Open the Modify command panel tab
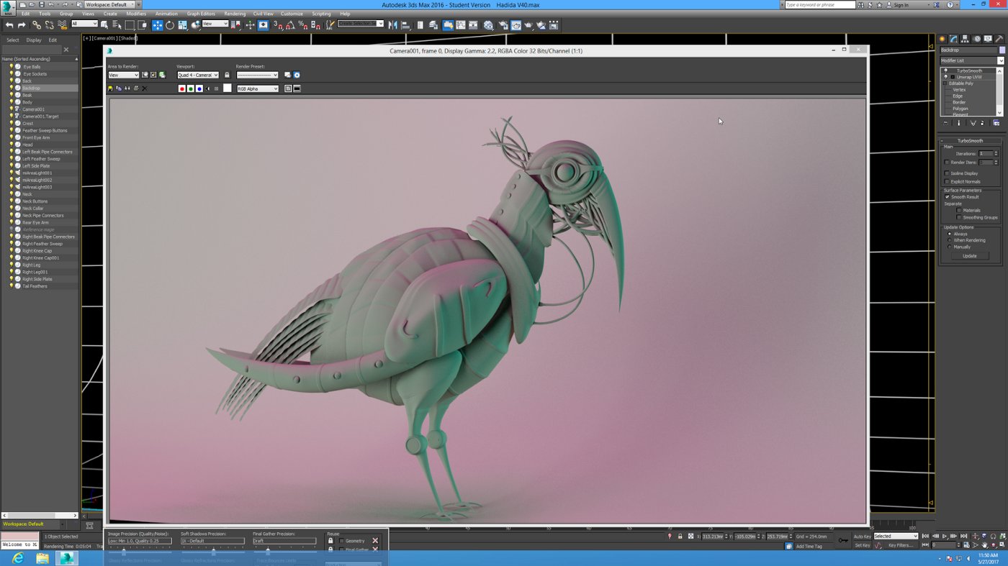The image size is (1008, 566). pos(954,39)
